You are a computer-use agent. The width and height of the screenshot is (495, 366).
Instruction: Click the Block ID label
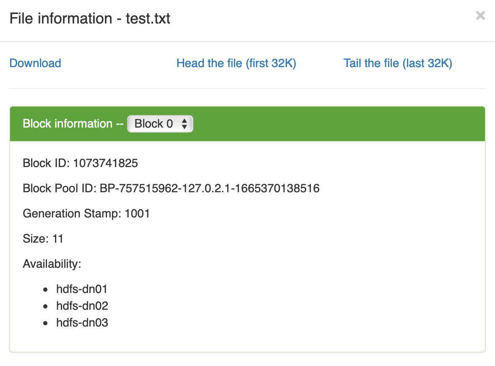click(46, 163)
